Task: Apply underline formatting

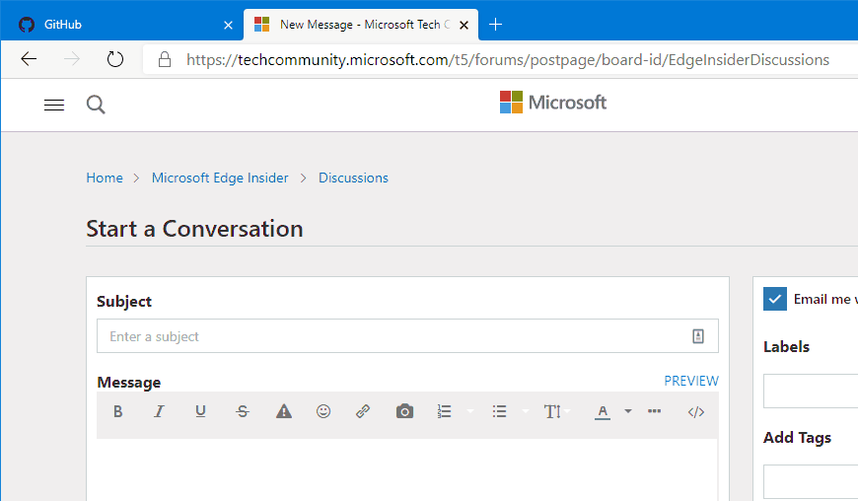Action: point(200,412)
